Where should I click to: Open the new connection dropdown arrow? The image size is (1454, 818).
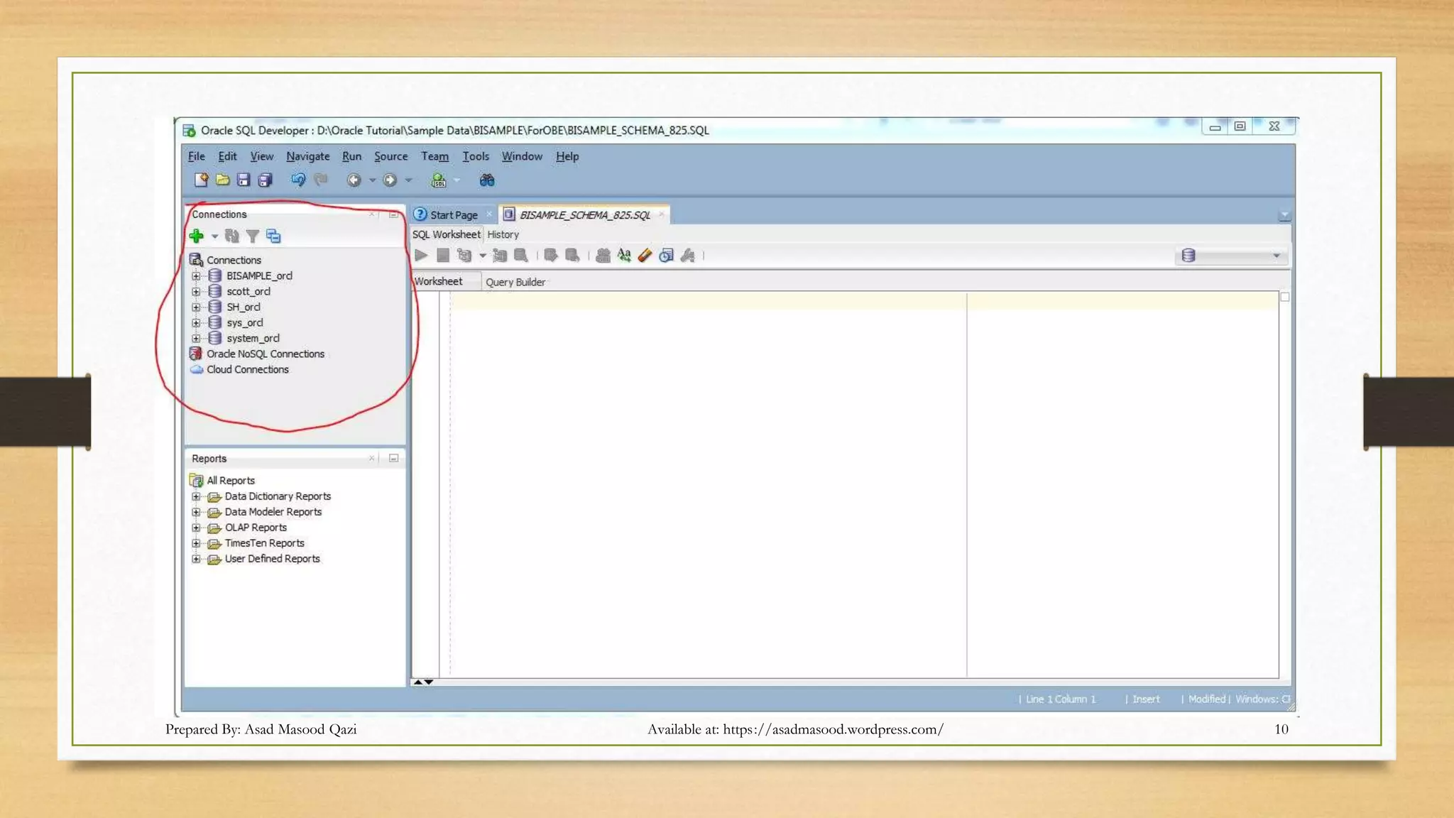214,236
